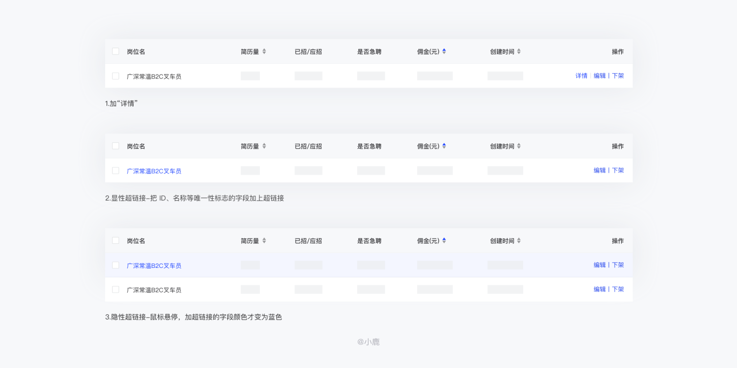This screenshot has width=737, height=368.
Task: Click 编辑 in the middle table row
Action: [x=599, y=171]
